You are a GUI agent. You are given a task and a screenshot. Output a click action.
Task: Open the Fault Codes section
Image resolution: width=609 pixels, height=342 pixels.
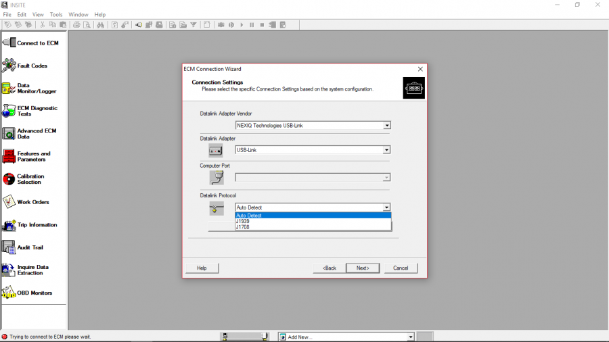tap(31, 66)
